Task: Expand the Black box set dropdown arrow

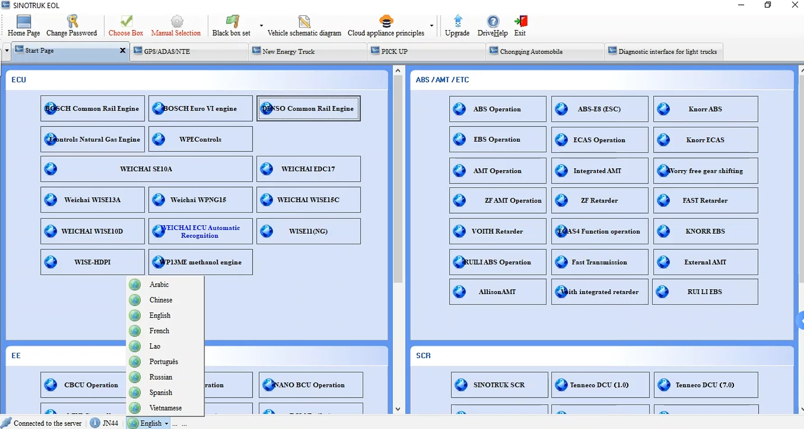Action: (x=261, y=26)
